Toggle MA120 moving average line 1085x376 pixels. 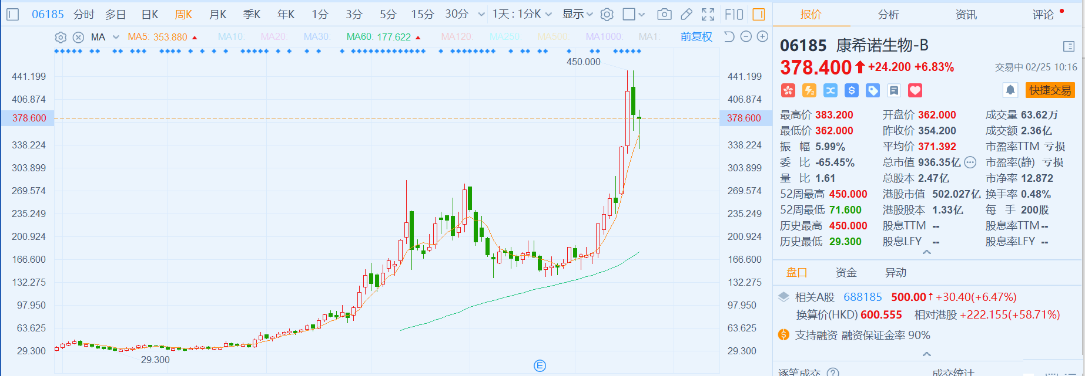point(457,37)
